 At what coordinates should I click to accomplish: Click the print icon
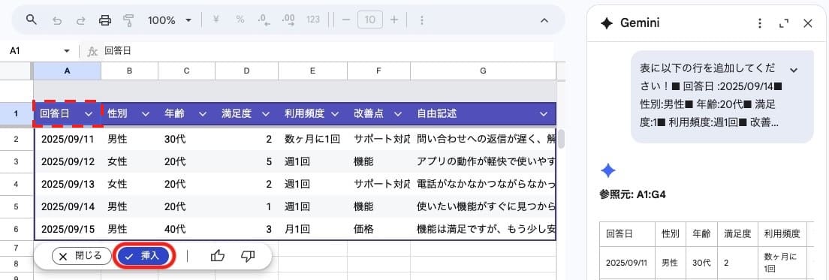click(x=105, y=20)
